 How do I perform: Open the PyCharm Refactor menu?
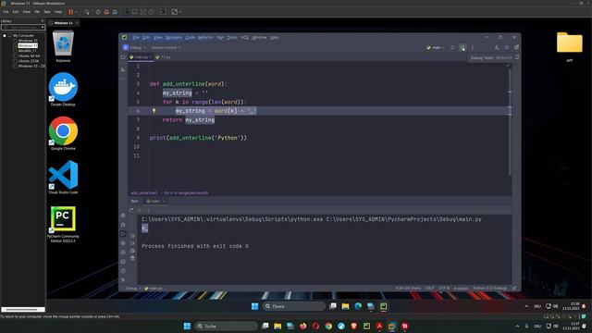[x=205, y=37]
